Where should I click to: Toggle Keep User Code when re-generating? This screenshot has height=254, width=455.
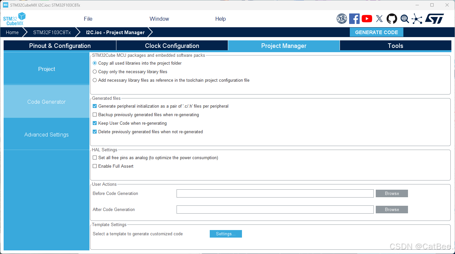95,123
